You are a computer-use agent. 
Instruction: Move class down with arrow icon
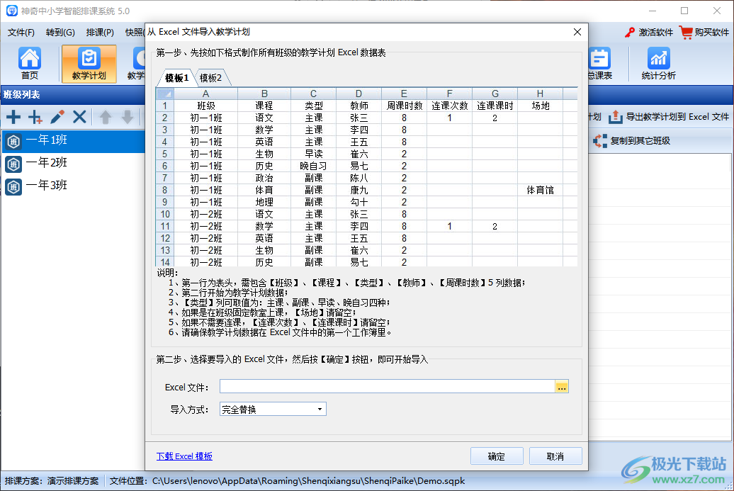[x=128, y=116]
